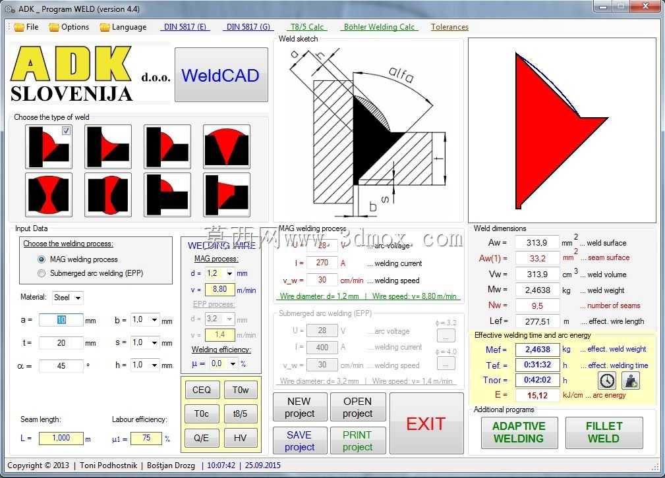
Task: Click the welding speed v_w field under MAG
Action: click(322, 280)
